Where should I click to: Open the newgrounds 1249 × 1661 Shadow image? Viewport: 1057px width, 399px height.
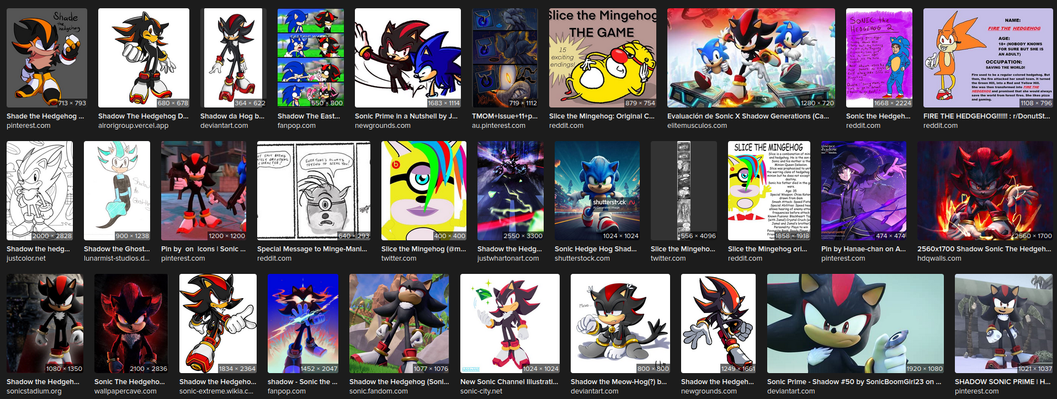point(719,323)
